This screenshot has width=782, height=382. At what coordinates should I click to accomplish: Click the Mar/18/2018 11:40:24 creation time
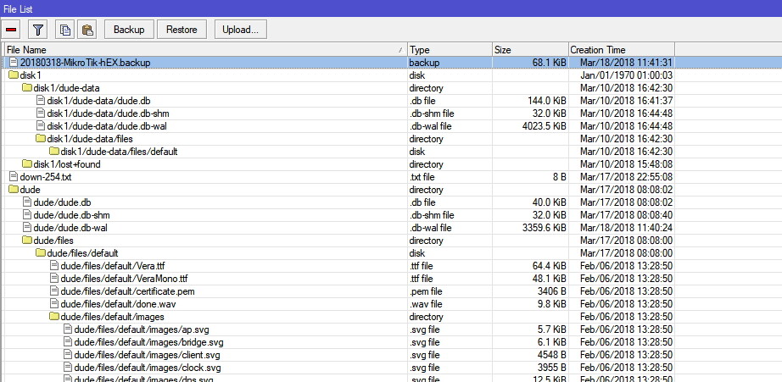tap(627, 228)
